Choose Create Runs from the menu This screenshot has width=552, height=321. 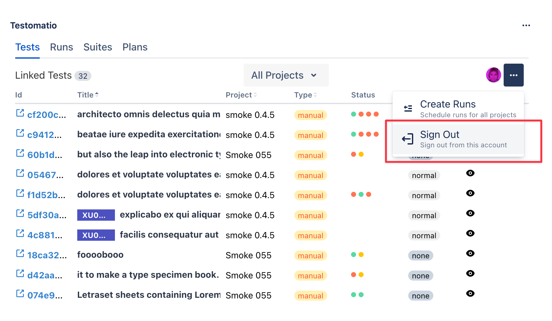pos(458,108)
